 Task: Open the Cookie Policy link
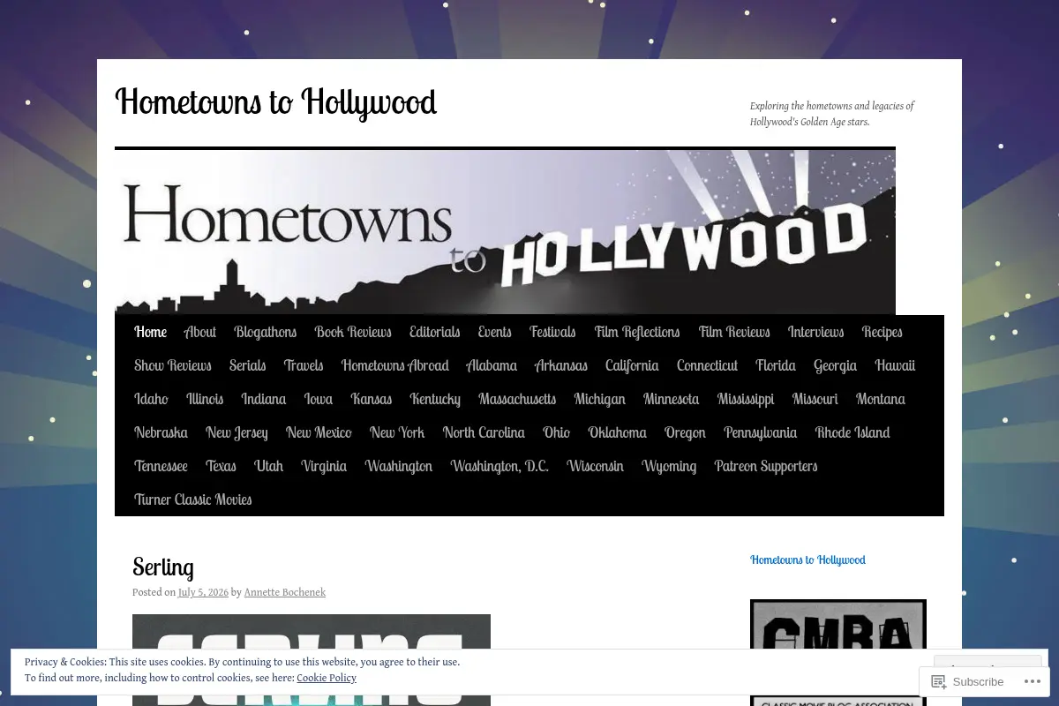pyautogui.click(x=327, y=678)
